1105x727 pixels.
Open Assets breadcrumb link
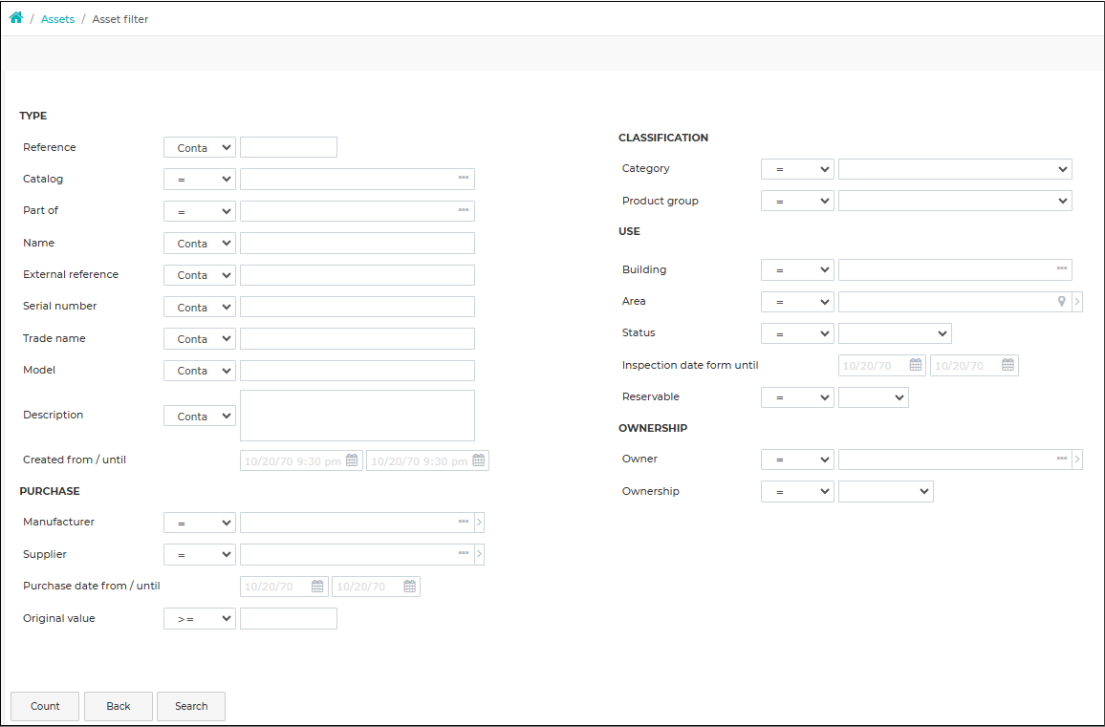click(x=57, y=19)
